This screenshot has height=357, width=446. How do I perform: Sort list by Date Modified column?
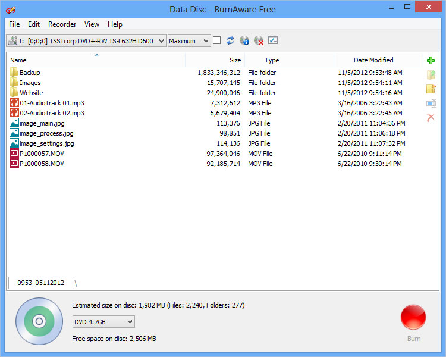(x=373, y=60)
